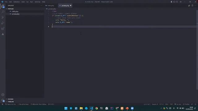Screen dimensions: 198x111
Task: Open the XAMPP icon in taskbar
Action: 122,108
